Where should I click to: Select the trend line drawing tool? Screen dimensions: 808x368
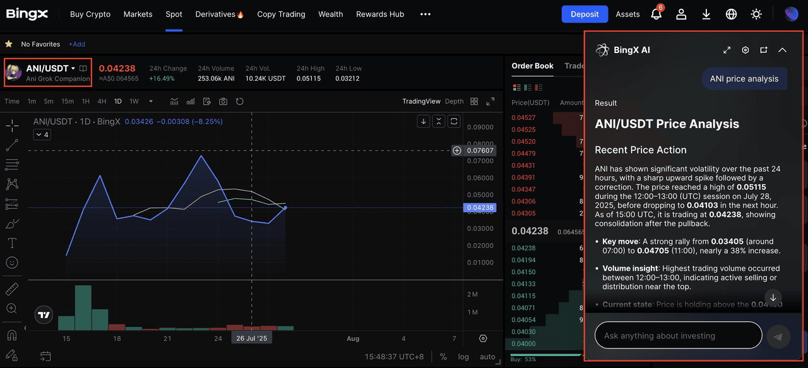point(12,145)
